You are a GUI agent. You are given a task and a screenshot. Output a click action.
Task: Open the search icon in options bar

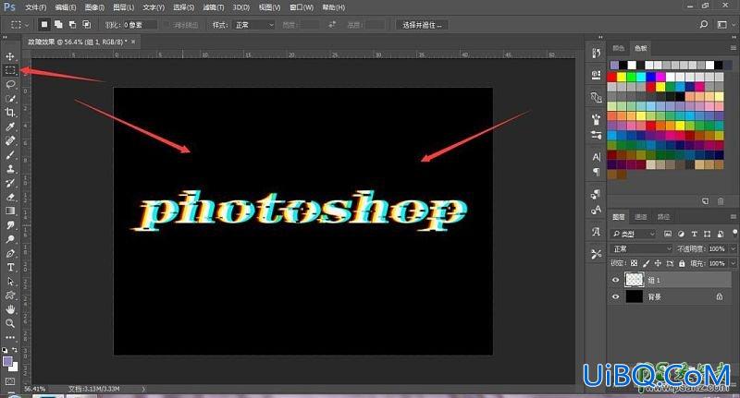point(704,25)
